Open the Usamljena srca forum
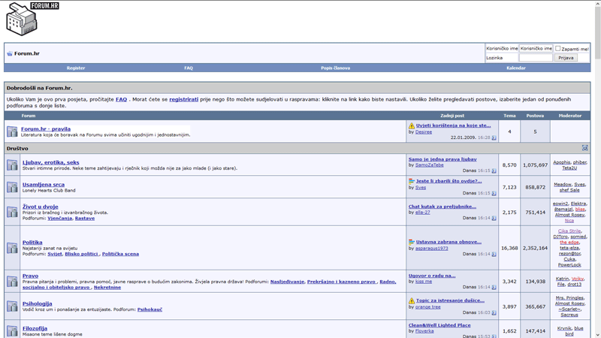601x338 pixels. coord(44,185)
